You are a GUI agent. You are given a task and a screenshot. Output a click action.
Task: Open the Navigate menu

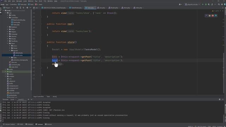19,1
